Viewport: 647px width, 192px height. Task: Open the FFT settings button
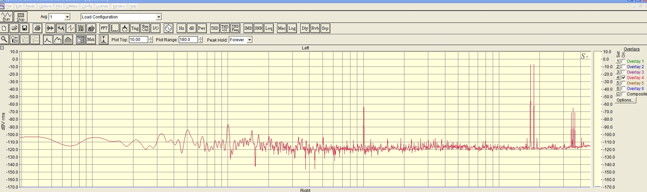point(104,28)
